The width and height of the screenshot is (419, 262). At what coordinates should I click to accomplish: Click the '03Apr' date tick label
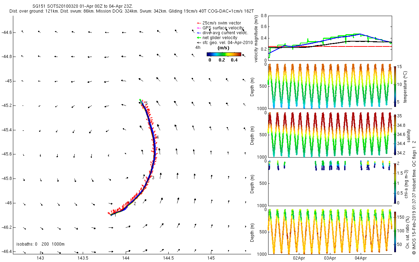point(330,259)
